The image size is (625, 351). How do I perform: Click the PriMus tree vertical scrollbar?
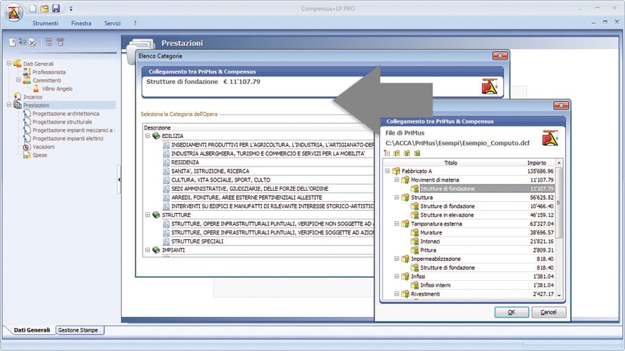coord(559,208)
